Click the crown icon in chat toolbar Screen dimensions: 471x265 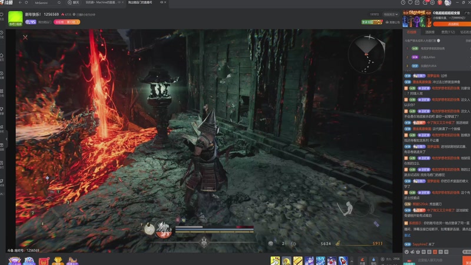point(418,252)
